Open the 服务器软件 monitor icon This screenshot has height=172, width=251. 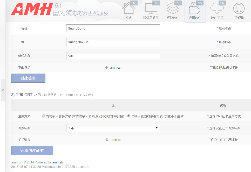click(151, 9)
